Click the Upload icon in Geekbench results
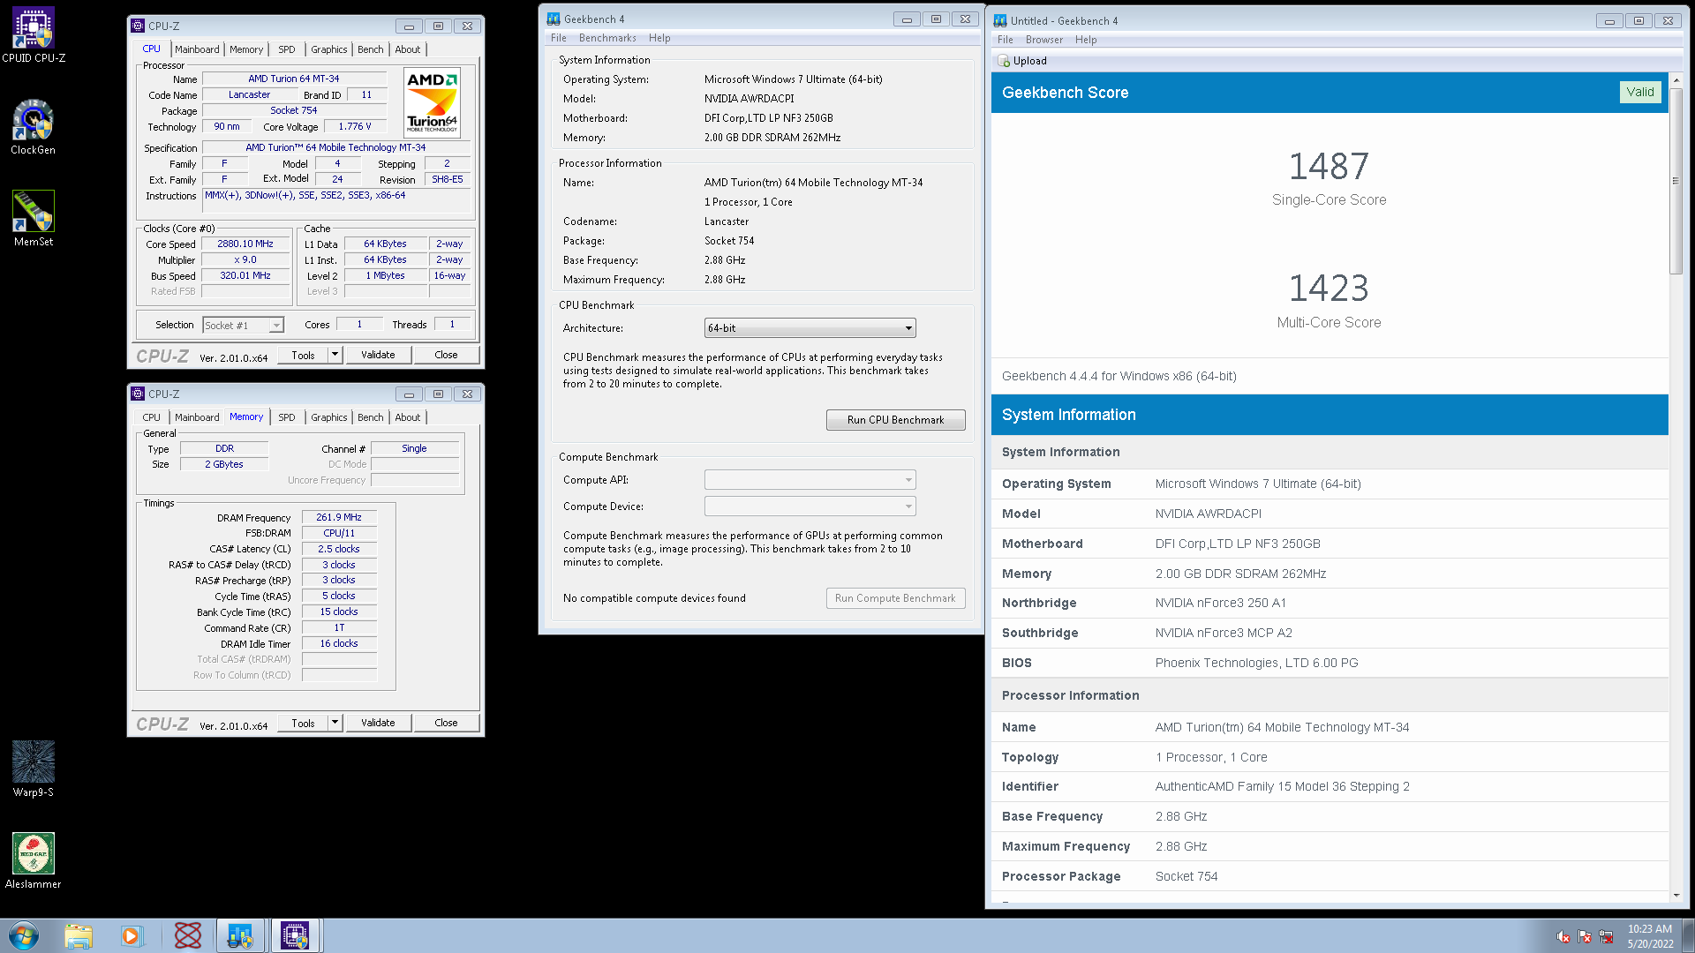Viewport: 1695px width, 953px height. click(1004, 61)
